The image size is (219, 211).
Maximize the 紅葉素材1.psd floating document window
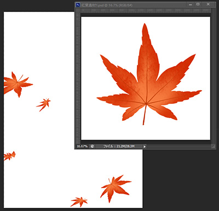coord(198,4)
